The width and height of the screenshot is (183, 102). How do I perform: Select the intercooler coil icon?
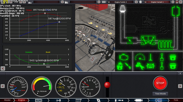165,45
